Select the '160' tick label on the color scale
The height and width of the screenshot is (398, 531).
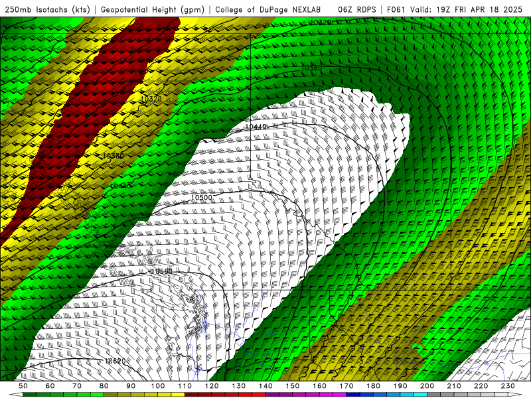coord(319,386)
